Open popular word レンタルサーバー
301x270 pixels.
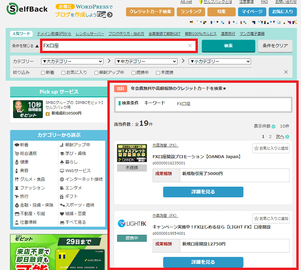(x=90, y=34)
